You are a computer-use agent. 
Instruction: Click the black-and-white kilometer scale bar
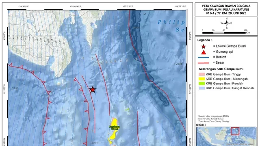point(224,33)
